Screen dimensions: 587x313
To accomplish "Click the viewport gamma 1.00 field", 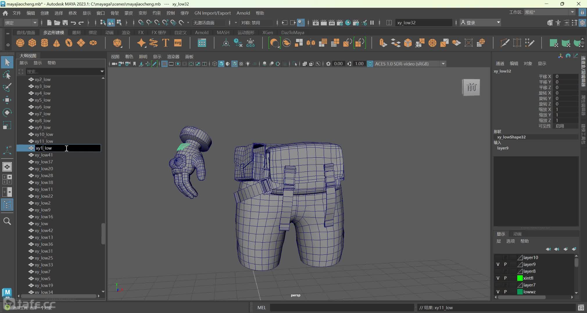I will (359, 64).
